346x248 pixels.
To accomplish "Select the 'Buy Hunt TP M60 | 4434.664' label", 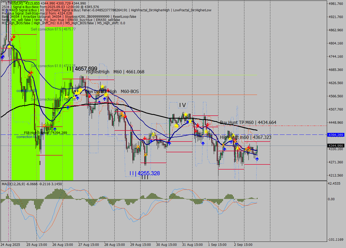I will [x=249, y=122].
